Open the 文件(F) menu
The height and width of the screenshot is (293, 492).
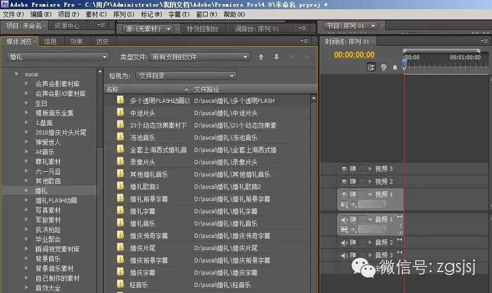coord(13,14)
